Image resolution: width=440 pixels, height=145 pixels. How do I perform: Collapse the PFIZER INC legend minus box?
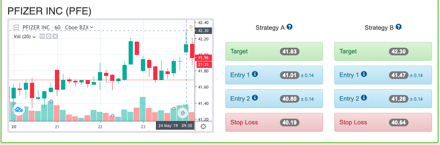point(16,27)
